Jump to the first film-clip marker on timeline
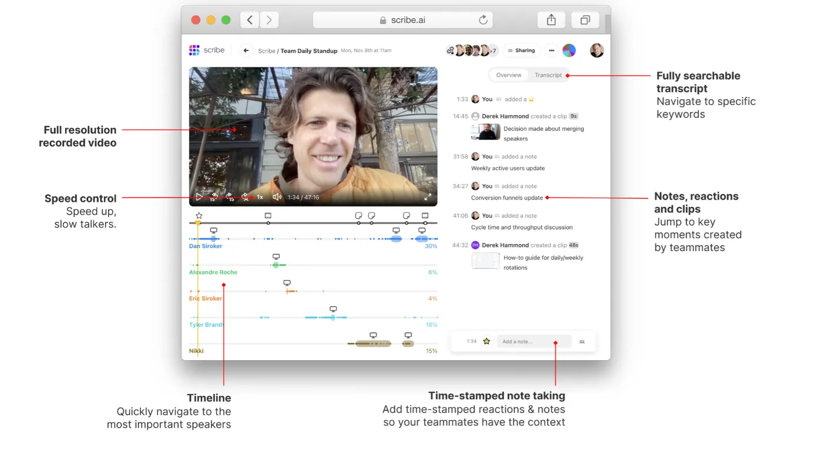The width and height of the screenshot is (824, 461). (x=268, y=216)
